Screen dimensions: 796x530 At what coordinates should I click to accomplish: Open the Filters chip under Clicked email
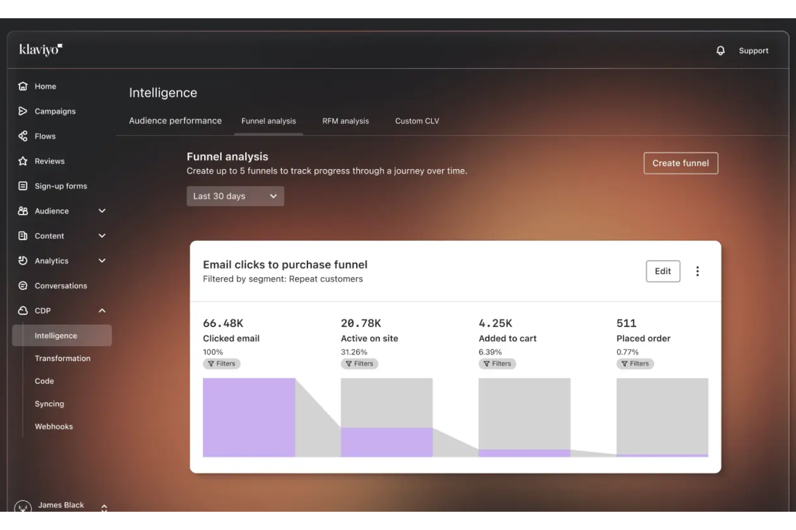pyautogui.click(x=222, y=364)
